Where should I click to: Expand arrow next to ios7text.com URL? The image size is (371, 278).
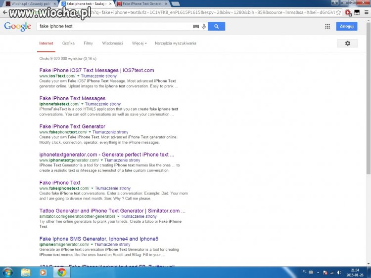(x=78, y=76)
